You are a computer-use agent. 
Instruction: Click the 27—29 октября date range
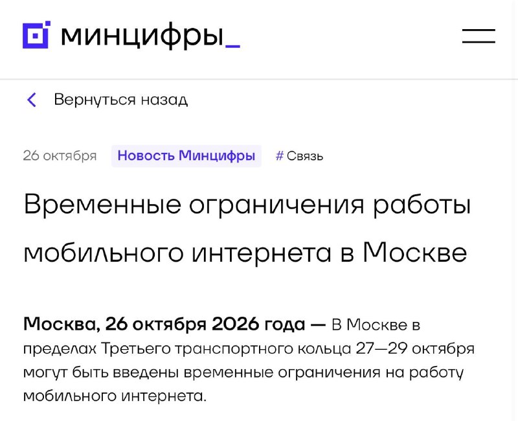click(415, 348)
